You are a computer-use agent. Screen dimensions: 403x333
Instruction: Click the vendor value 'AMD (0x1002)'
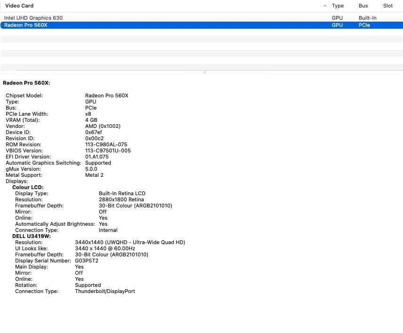click(103, 127)
